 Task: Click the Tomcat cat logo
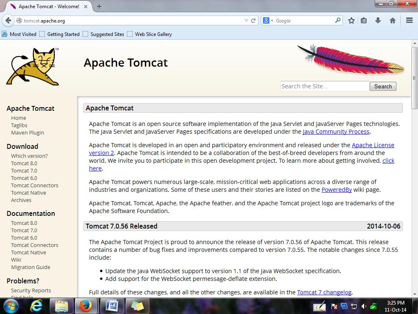coord(33,67)
